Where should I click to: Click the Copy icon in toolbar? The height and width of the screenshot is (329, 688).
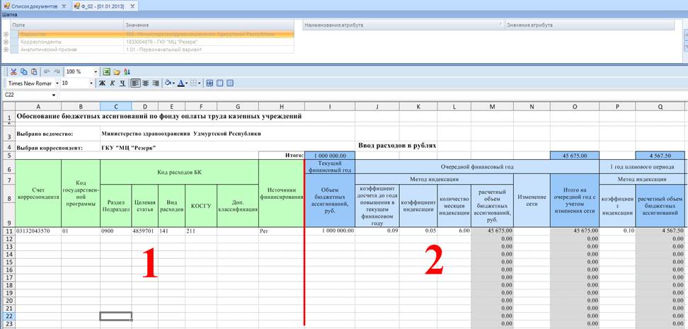click(23, 72)
